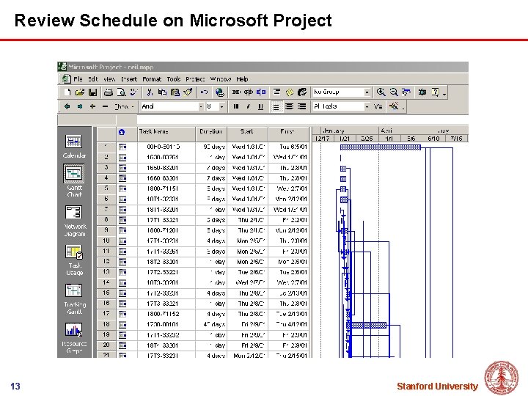This screenshot has width=528, height=396.
Task: Click the Cut scissors icon
Action: click(150, 92)
